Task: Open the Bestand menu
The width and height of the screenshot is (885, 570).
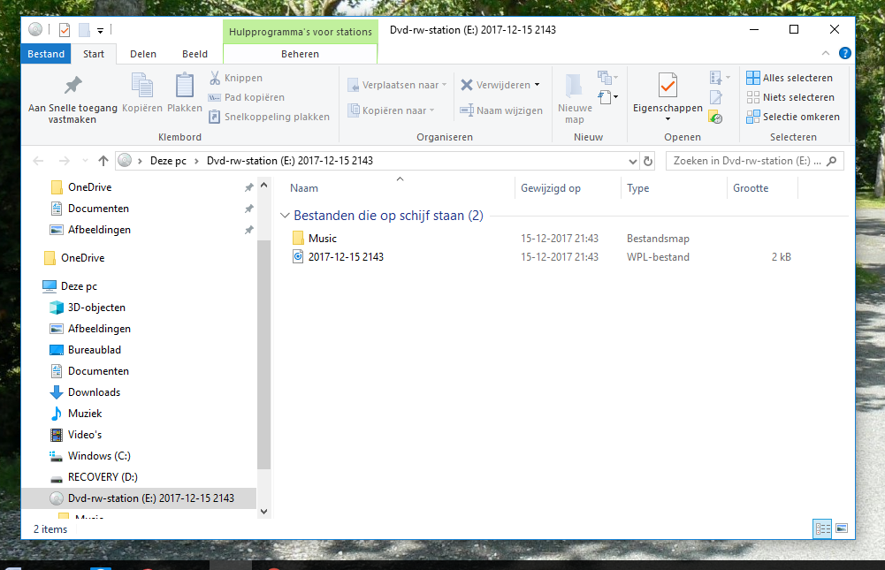Action: tap(46, 54)
